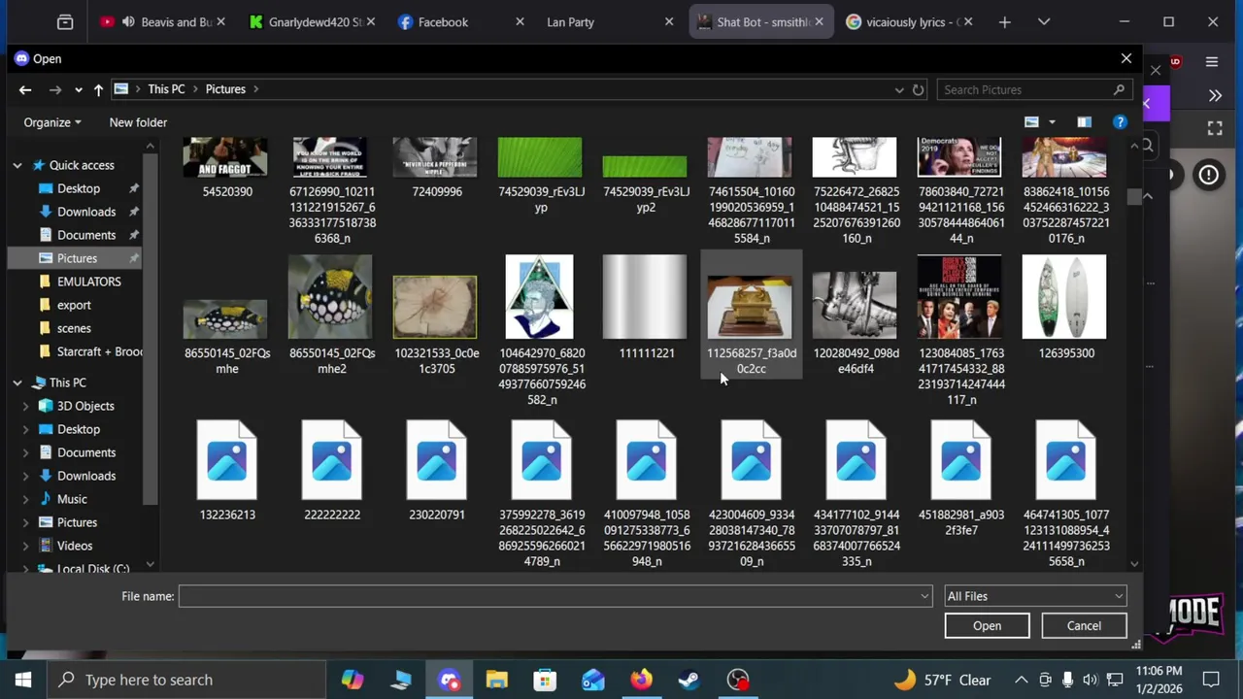Viewport: 1243px width, 699px height.
Task: Expand the 3D Objects tree node
Action: coord(25,407)
